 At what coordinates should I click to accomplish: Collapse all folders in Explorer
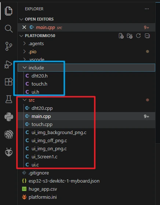(x=147, y=36)
